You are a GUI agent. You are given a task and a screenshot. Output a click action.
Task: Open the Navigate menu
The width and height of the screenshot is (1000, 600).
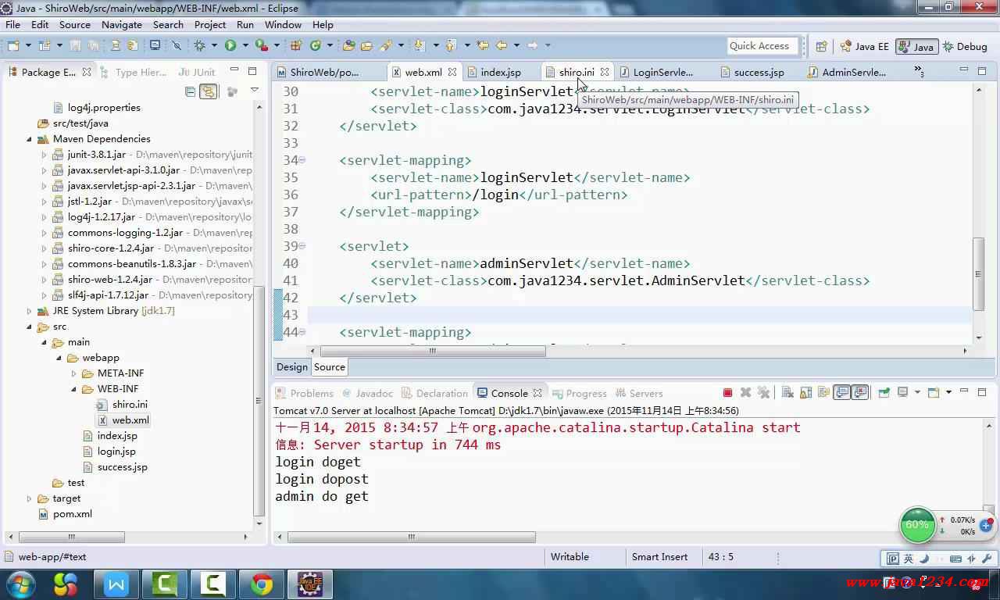click(x=122, y=24)
